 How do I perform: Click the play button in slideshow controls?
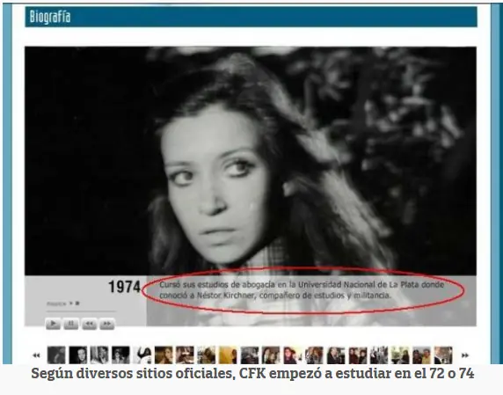pos(53,323)
